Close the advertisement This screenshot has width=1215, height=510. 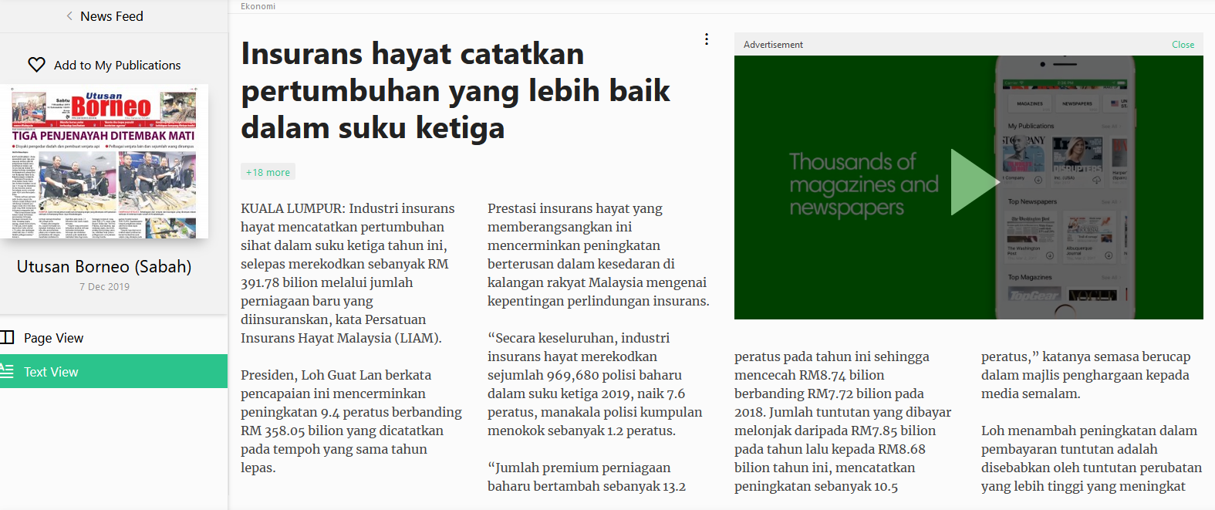click(1183, 45)
